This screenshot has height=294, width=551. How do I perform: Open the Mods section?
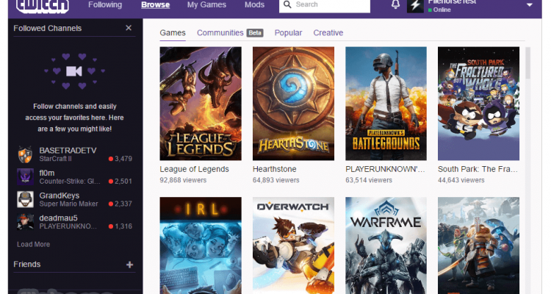point(254,5)
